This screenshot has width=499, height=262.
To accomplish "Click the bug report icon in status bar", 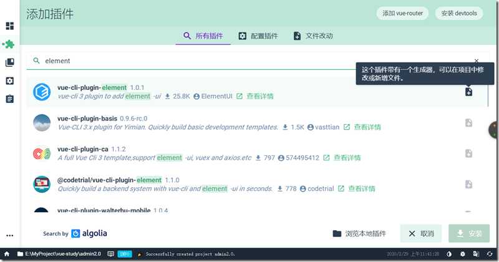I will click(463, 254).
